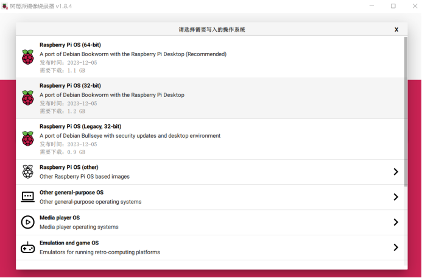
Task: Click Media player operating systems subtitle
Action: pos(79,227)
